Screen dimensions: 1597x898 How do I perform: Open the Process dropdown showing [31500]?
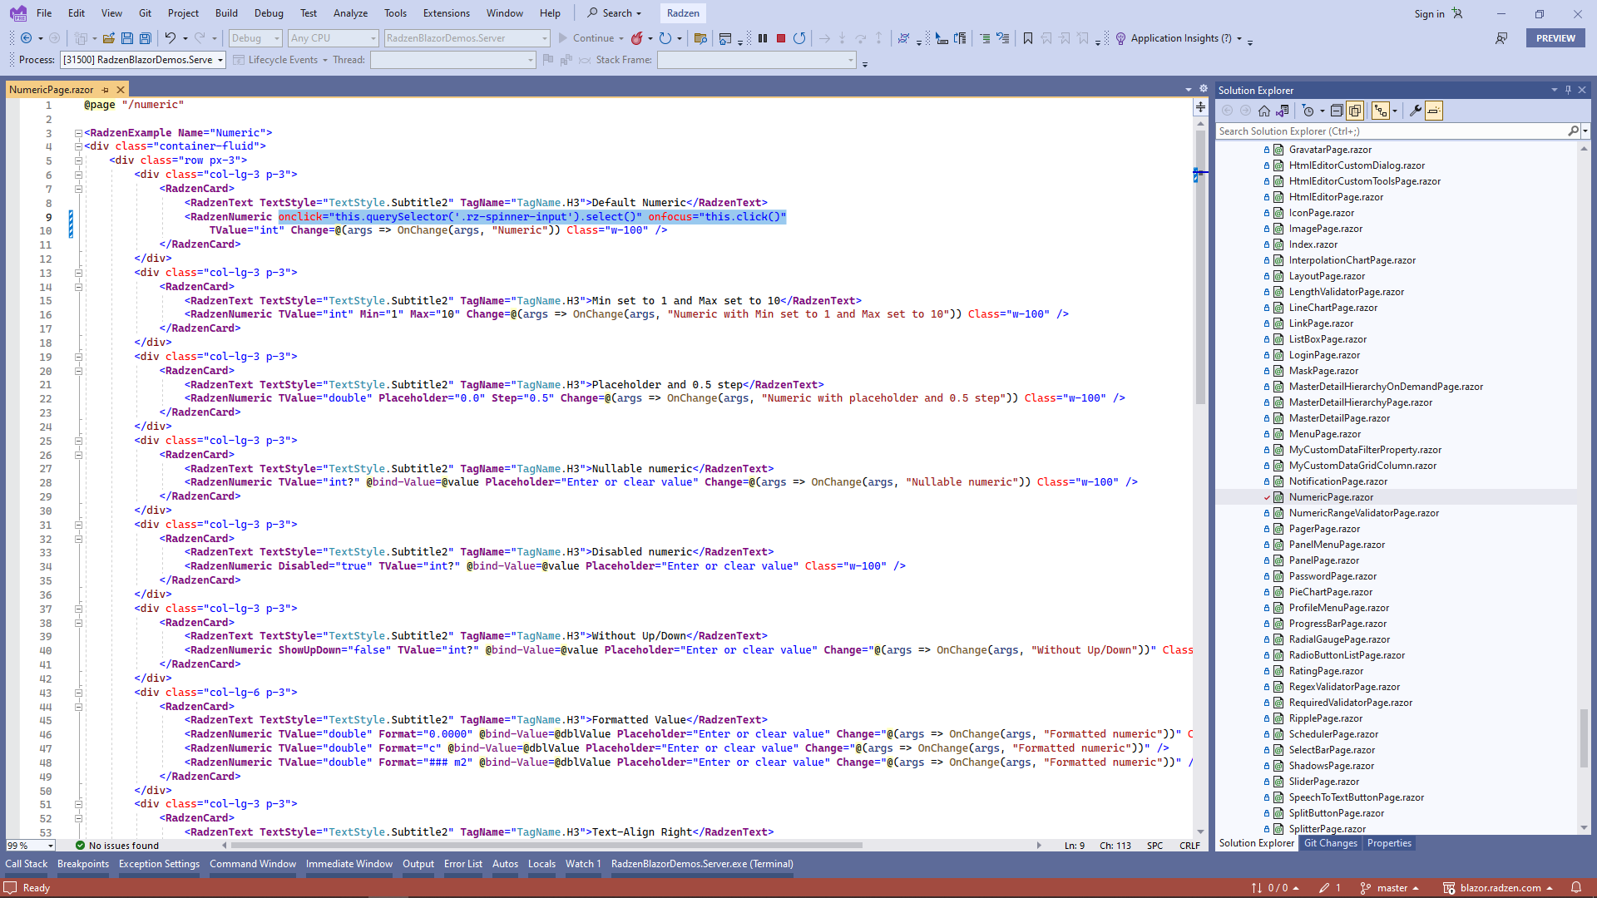(143, 60)
